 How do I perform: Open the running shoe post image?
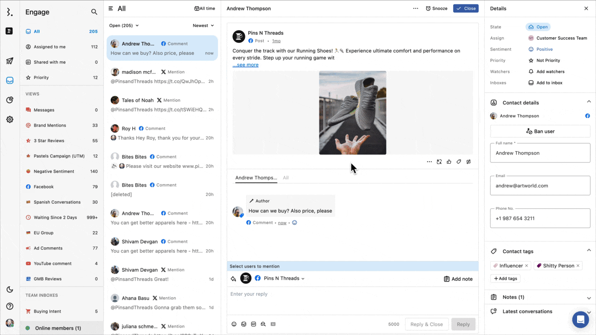click(352, 113)
